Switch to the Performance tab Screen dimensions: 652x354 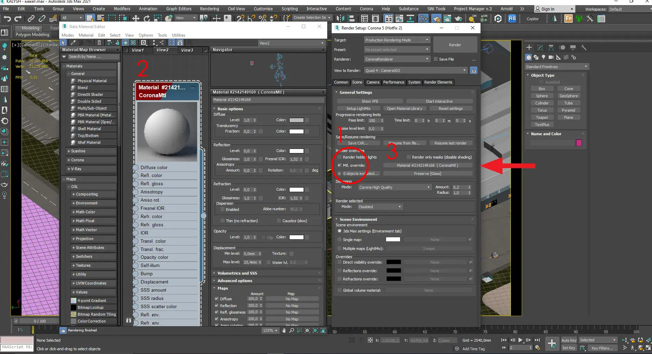pos(394,82)
